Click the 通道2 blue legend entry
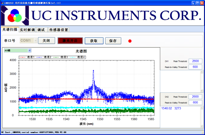The width and height of the screenshot is (205, 135). tap(44, 57)
